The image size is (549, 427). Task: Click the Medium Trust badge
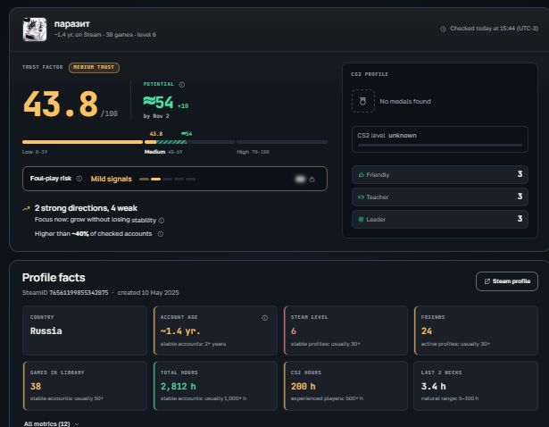coord(94,67)
